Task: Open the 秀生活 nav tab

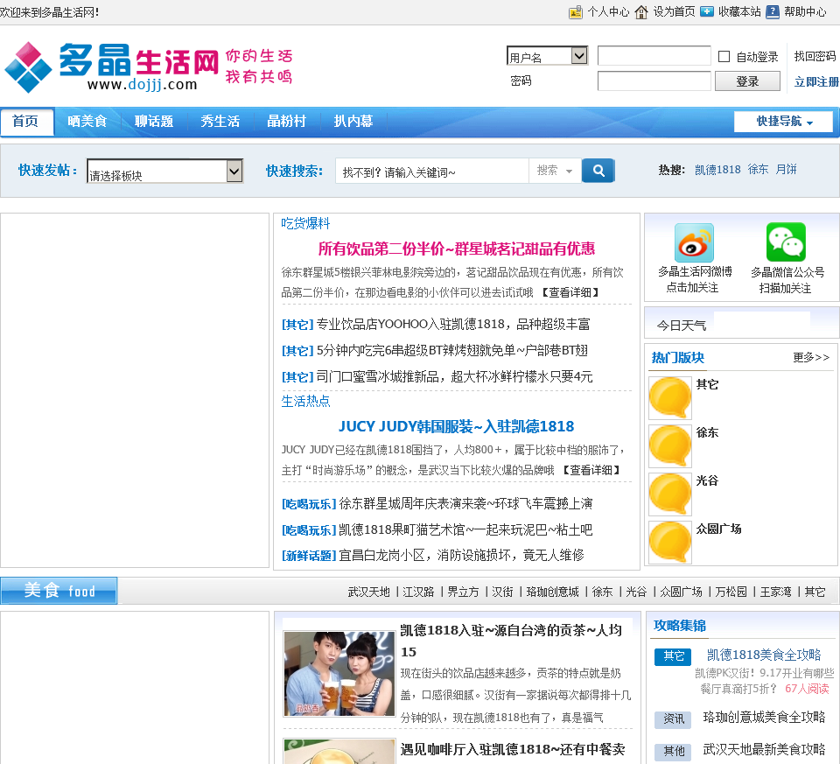Action: (x=220, y=122)
